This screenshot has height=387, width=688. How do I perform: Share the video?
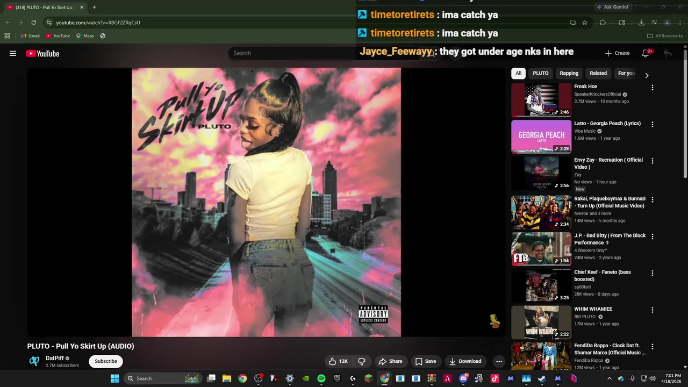[390, 361]
